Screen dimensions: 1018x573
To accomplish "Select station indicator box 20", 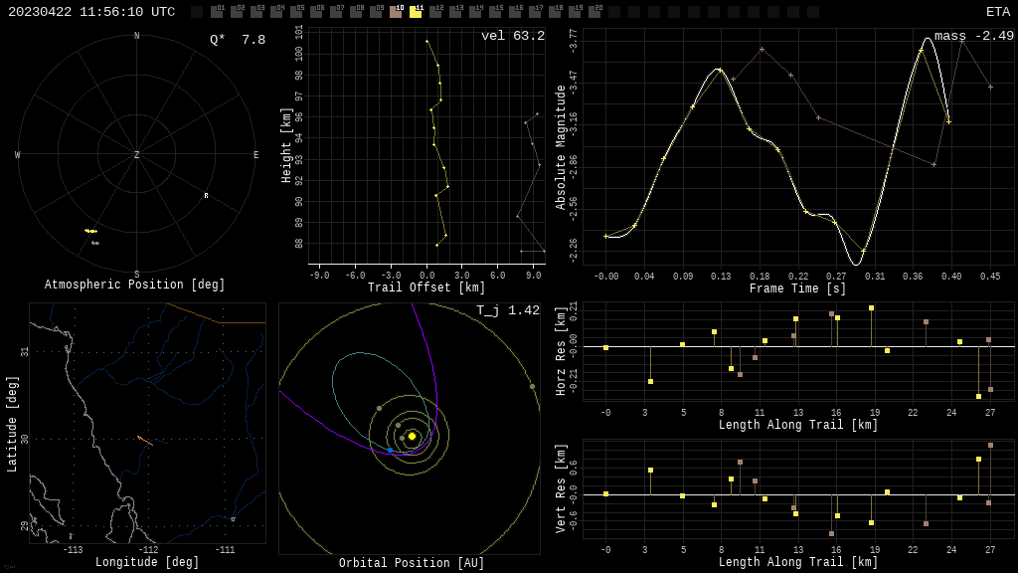I will [594, 12].
